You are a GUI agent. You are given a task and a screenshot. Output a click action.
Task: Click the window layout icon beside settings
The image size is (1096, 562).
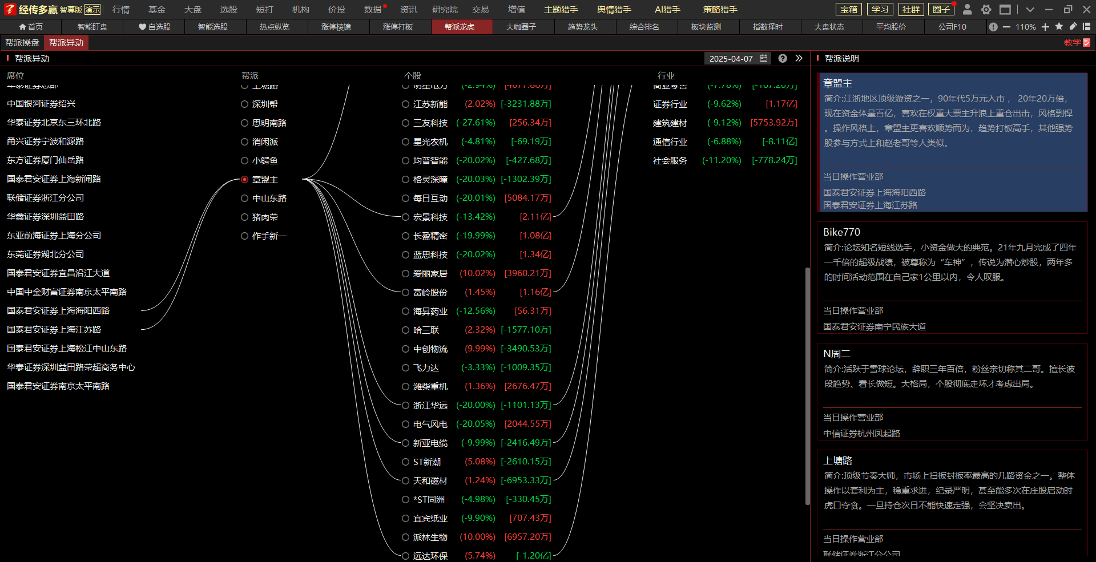pos(1005,9)
